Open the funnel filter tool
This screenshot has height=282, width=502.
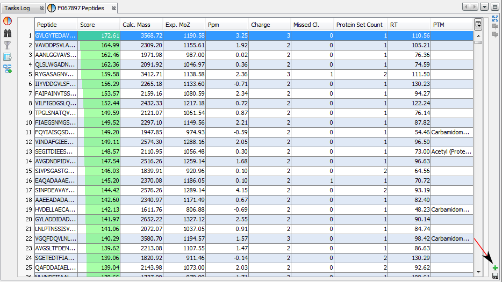pos(8,45)
